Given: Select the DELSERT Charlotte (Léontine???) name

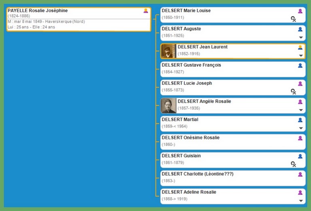Looking at the screenshot, I should click(x=197, y=174).
